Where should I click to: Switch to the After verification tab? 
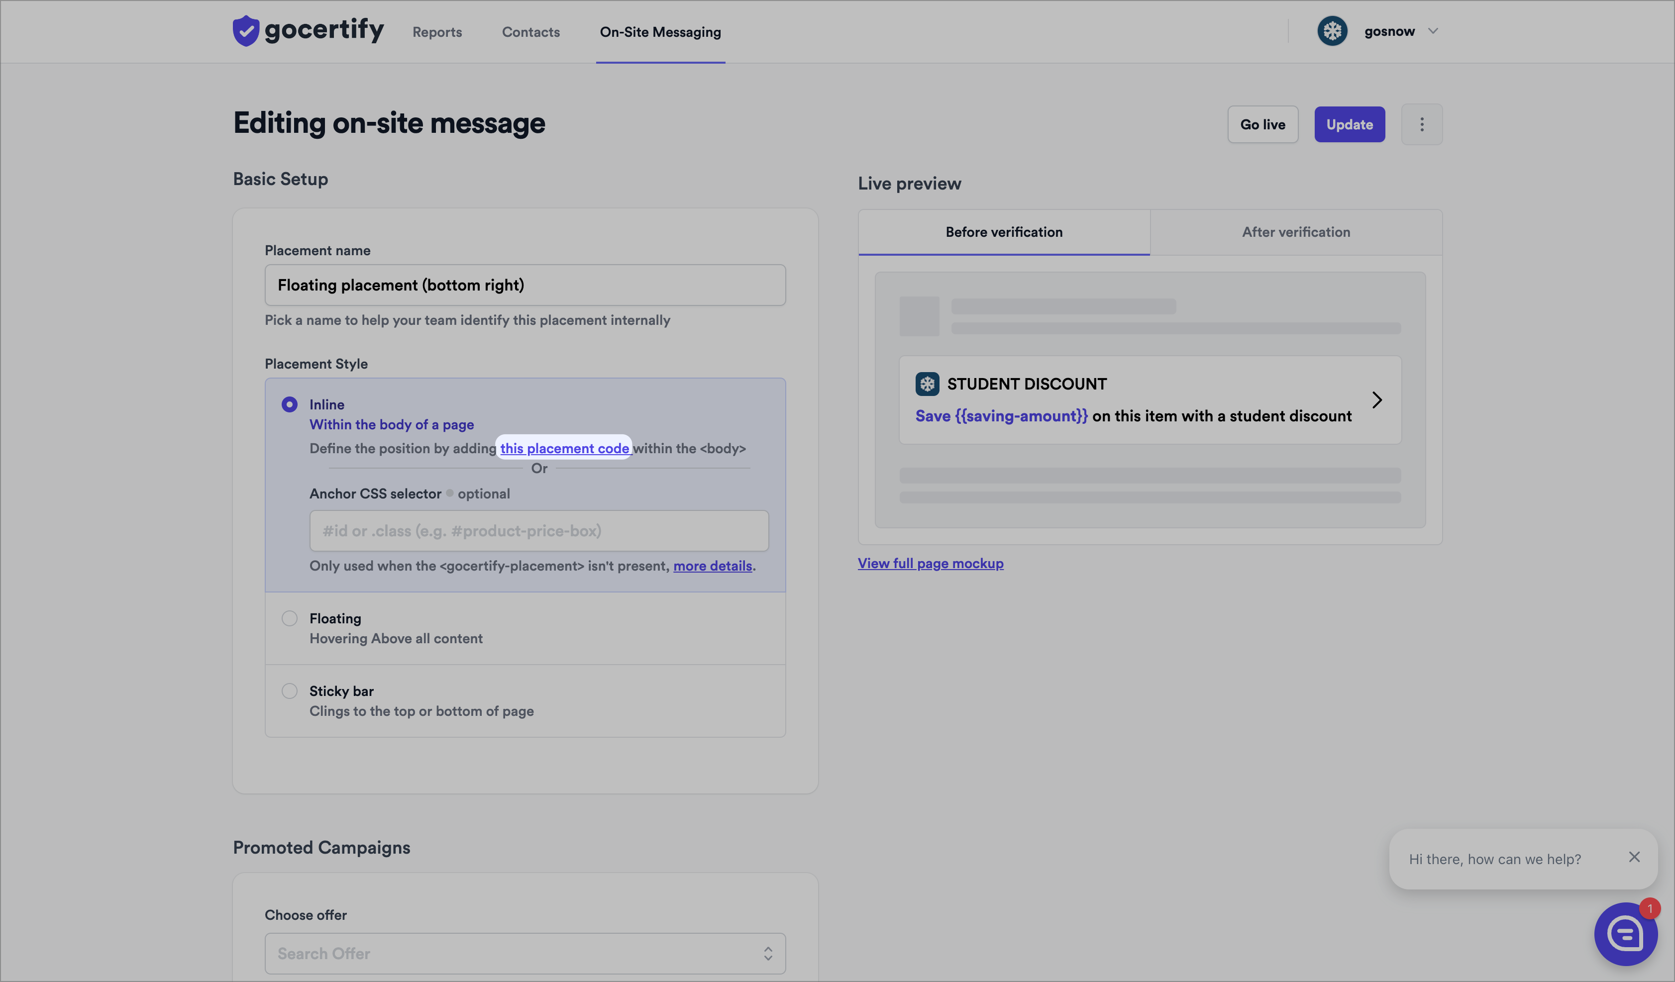pos(1295,232)
